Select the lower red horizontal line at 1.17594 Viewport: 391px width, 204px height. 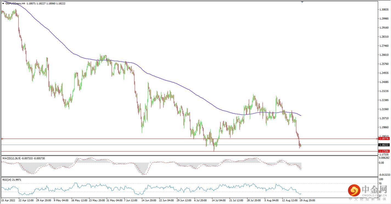(x=189, y=151)
